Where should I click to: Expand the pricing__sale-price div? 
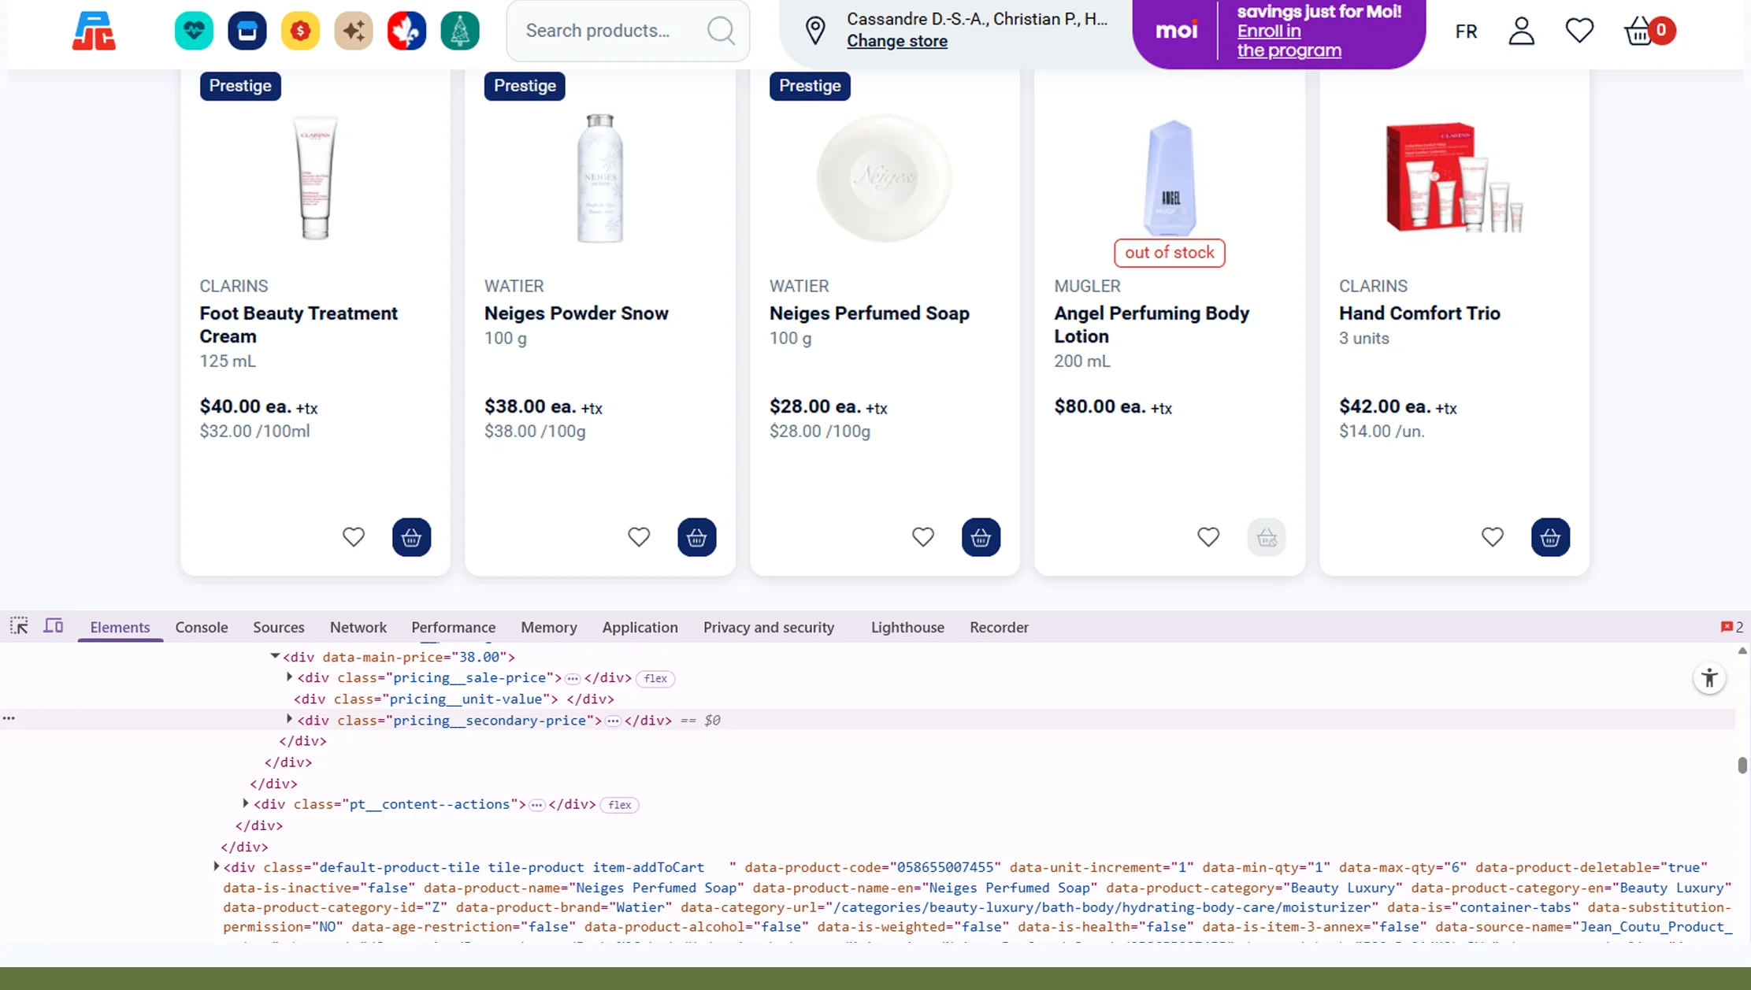click(x=288, y=677)
